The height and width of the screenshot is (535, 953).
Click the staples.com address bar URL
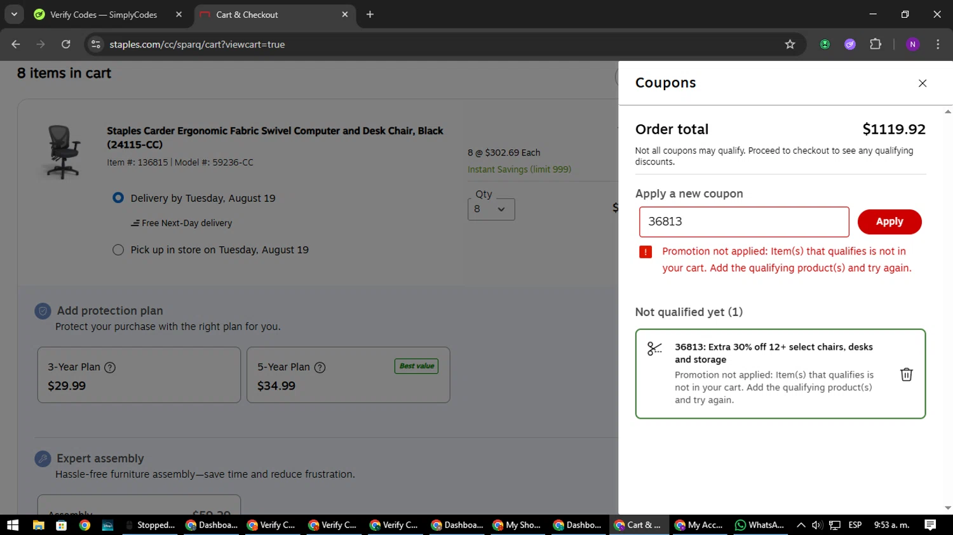197,44
